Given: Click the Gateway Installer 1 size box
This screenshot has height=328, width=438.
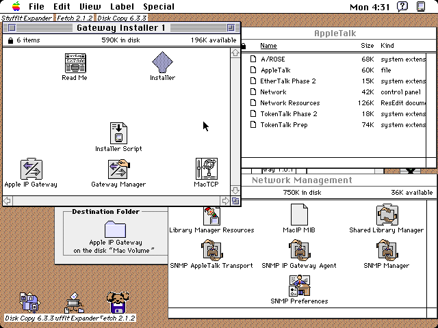Looking at the screenshot, I should [235, 201].
